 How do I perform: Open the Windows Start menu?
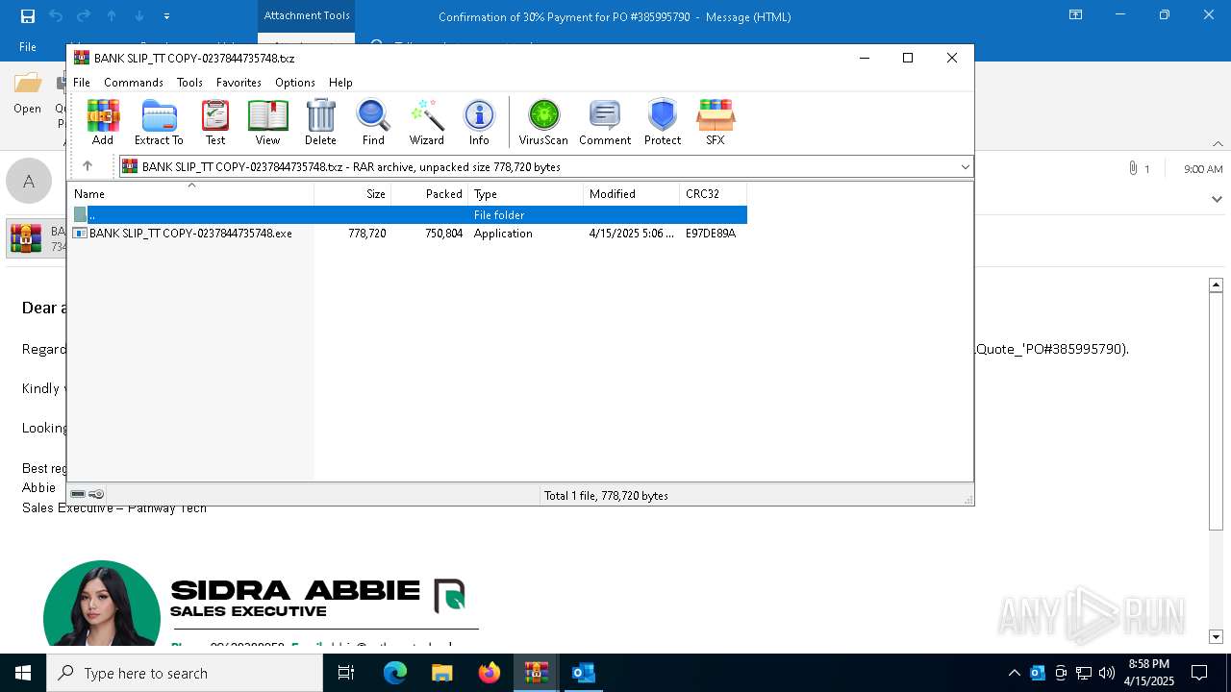pyautogui.click(x=23, y=673)
